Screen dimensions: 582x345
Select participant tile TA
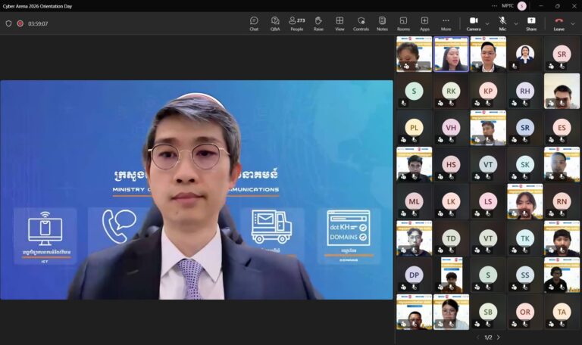click(562, 312)
